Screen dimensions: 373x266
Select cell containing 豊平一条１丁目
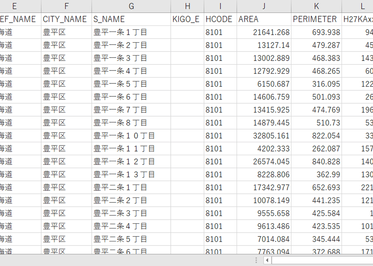[x=131, y=32]
